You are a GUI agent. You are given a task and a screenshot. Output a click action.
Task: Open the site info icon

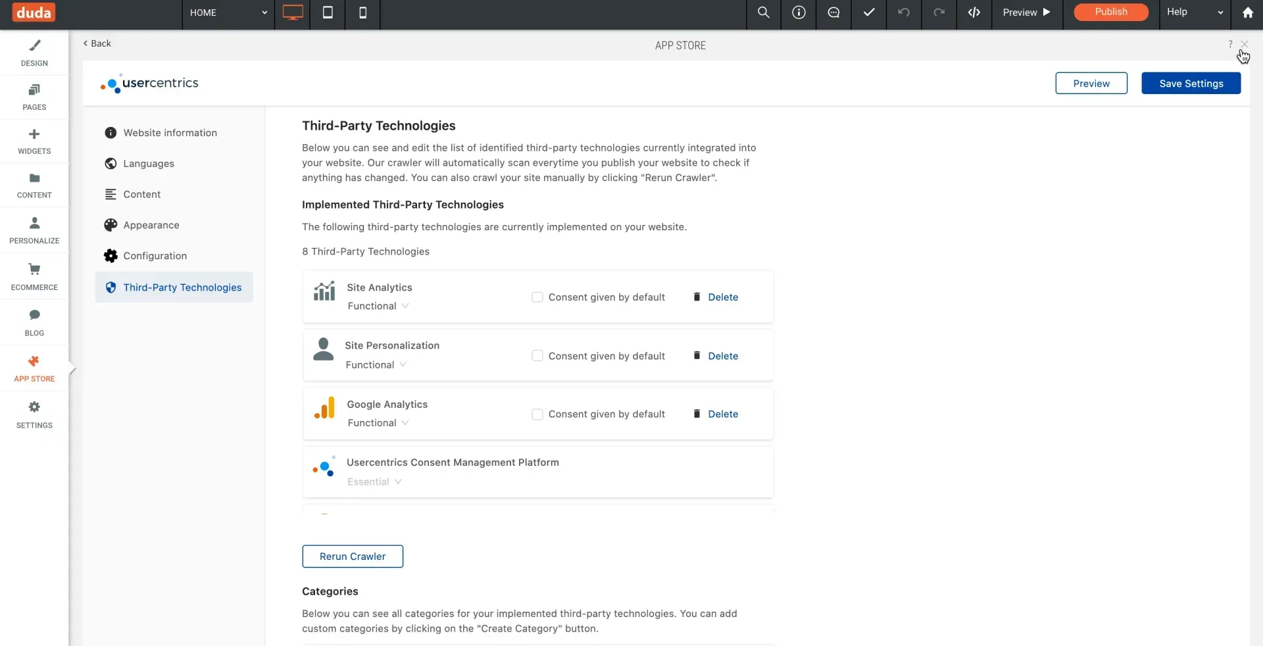[x=799, y=12]
